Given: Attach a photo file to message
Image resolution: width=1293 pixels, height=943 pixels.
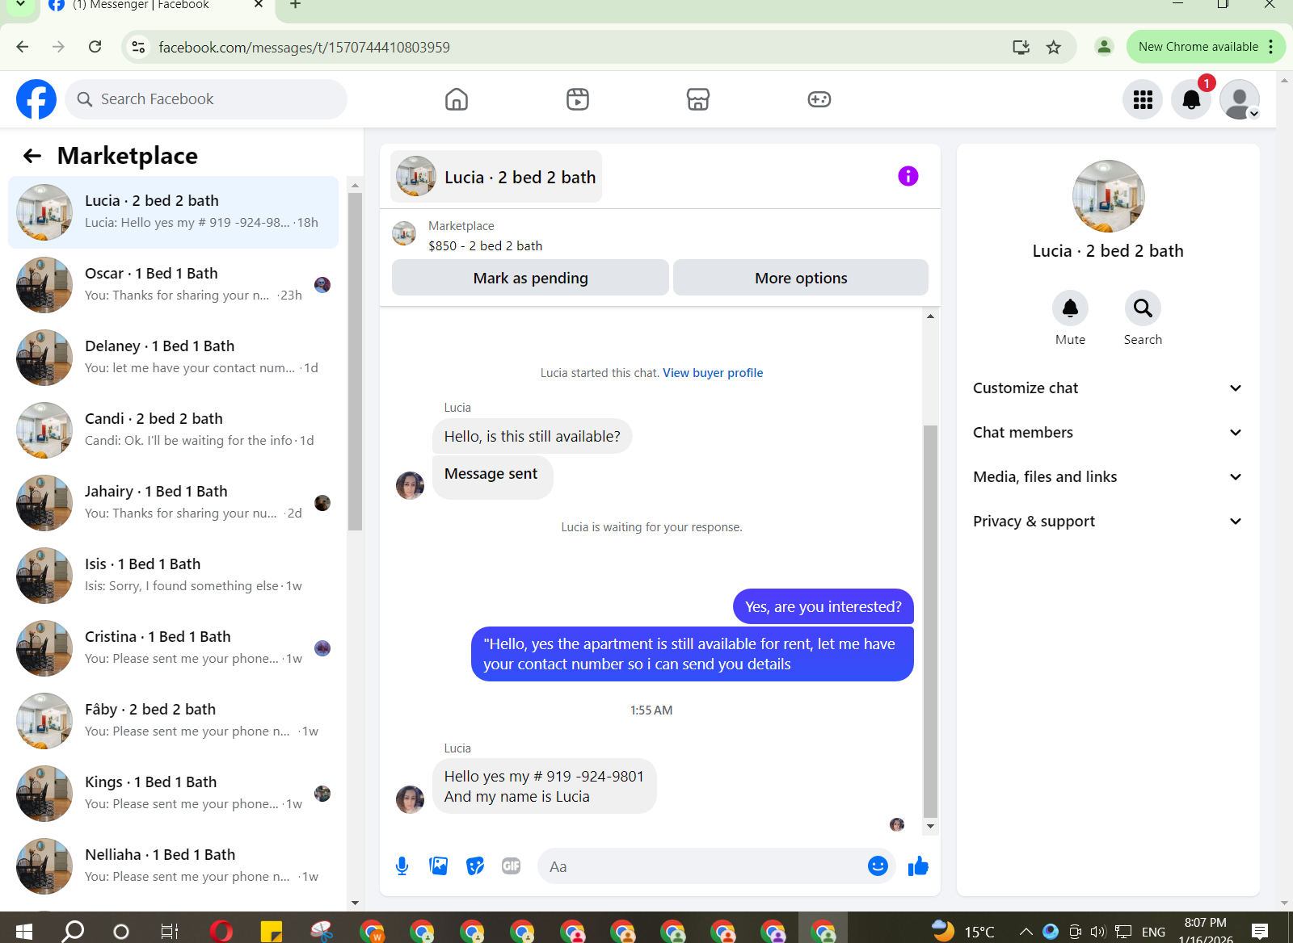Looking at the screenshot, I should coord(439,866).
